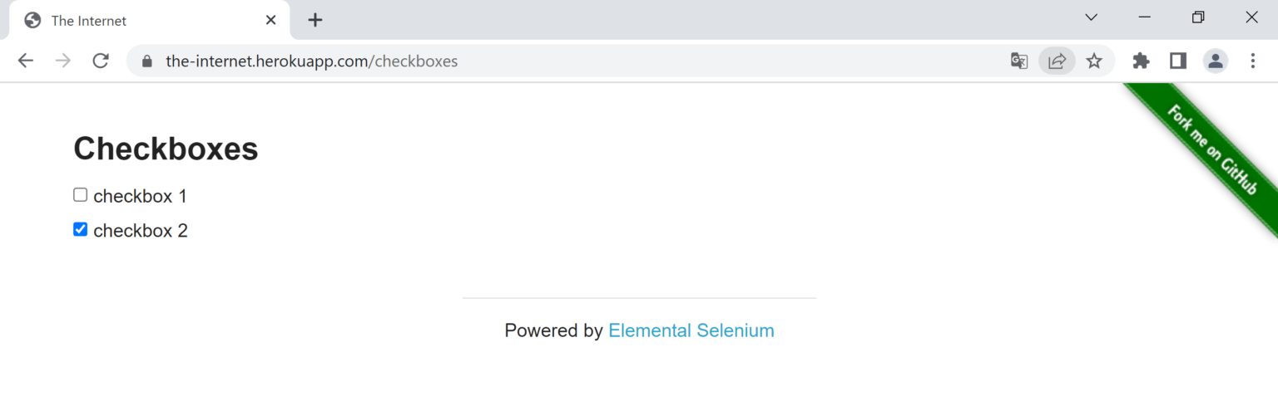View site info via lock icon

pyautogui.click(x=148, y=61)
